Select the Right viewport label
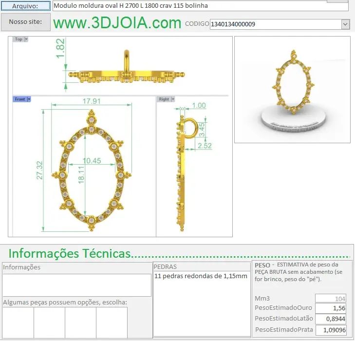This screenshot has width=355, height=341. click(x=164, y=99)
